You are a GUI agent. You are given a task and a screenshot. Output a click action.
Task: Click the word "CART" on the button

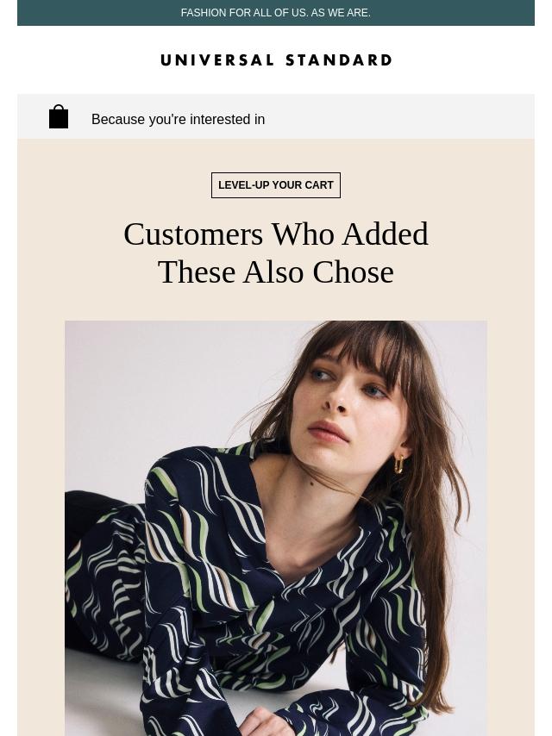[x=319, y=185]
